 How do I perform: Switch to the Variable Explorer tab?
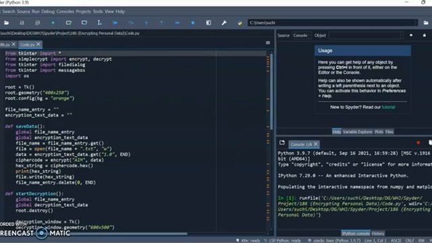(358, 132)
